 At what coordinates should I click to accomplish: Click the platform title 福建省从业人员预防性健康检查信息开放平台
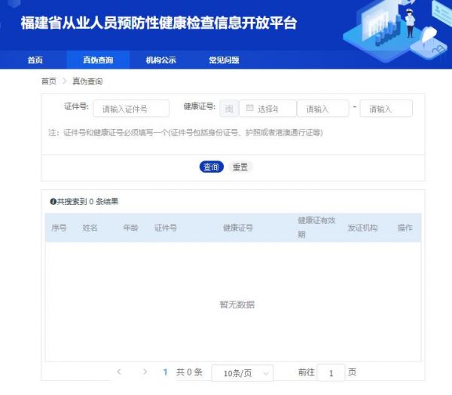(x=159, y=23)
